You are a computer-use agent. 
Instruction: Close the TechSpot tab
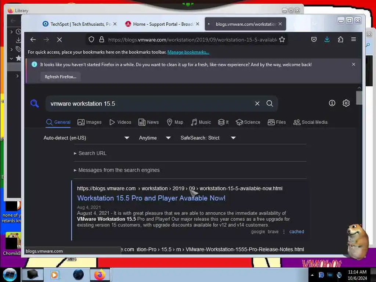(x=115, y=24)
